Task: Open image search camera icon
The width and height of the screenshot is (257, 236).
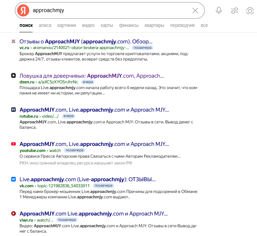Action: [x=250, y=11]
